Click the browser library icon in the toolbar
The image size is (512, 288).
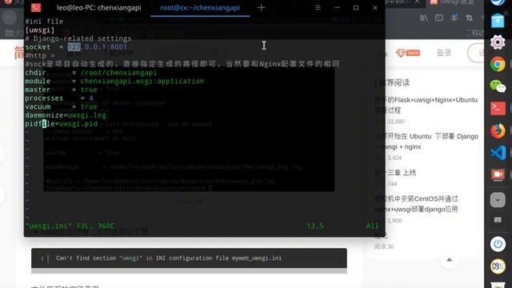coord(423,18)
